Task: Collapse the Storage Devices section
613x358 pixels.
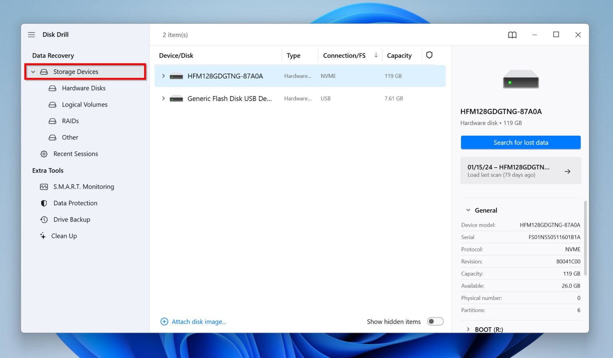Action: tap(34, 71)
